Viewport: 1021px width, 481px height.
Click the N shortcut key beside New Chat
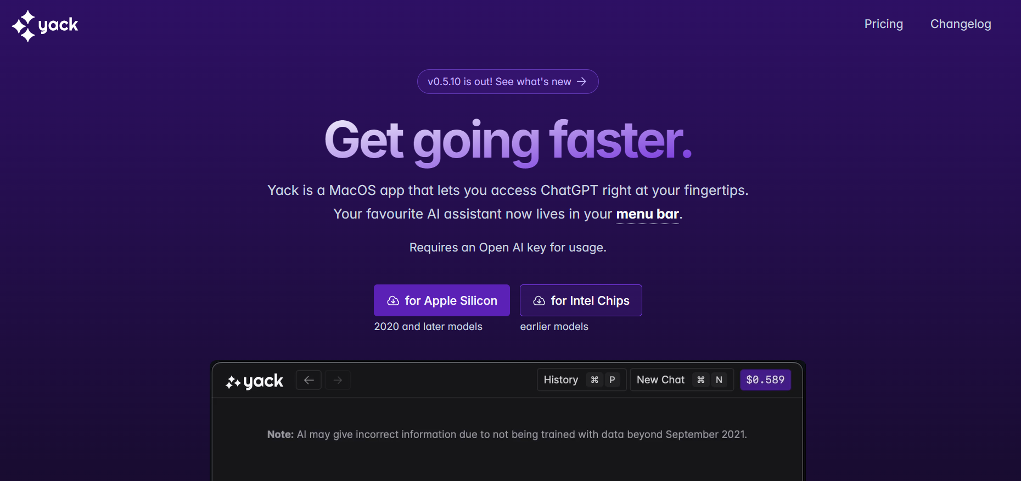click(719, 380)
